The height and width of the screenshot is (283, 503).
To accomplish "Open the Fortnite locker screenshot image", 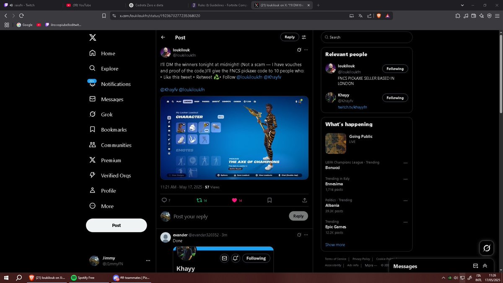I will [x=234, y=138].
